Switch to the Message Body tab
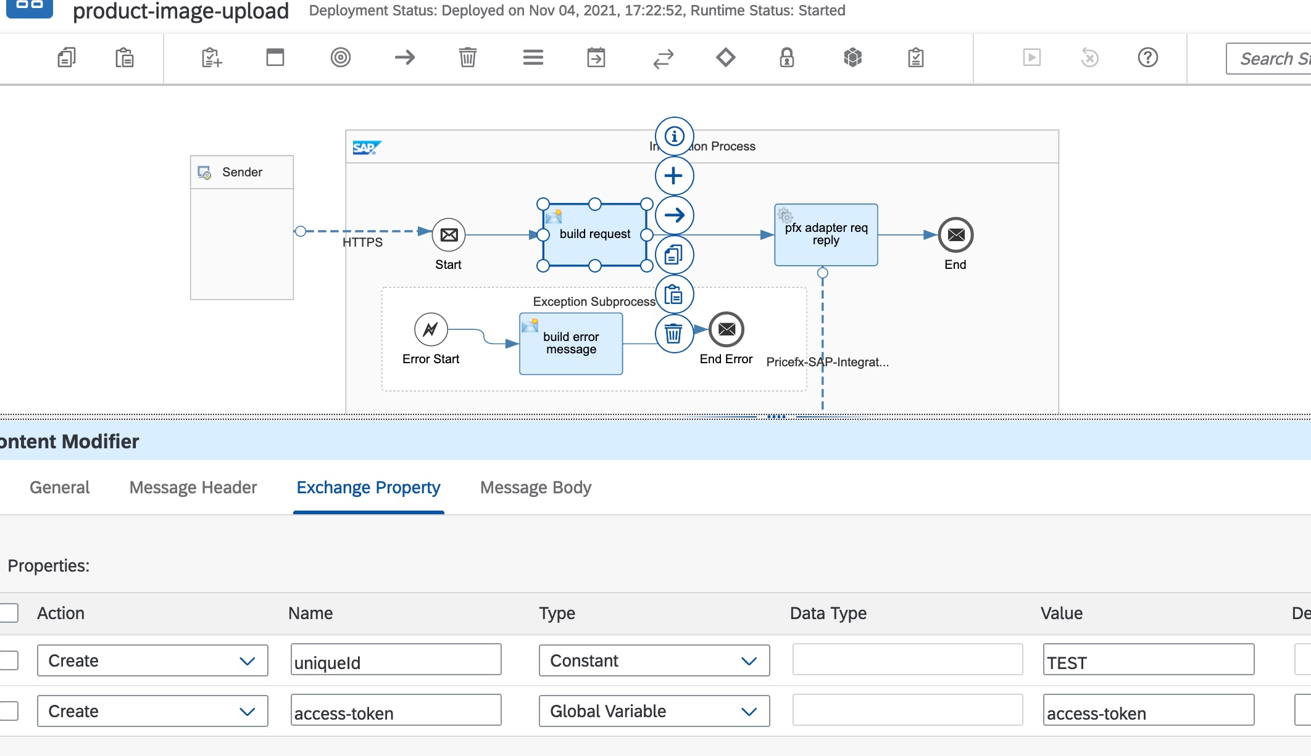This screenshot has width=1311, height=756. point(535,487)
